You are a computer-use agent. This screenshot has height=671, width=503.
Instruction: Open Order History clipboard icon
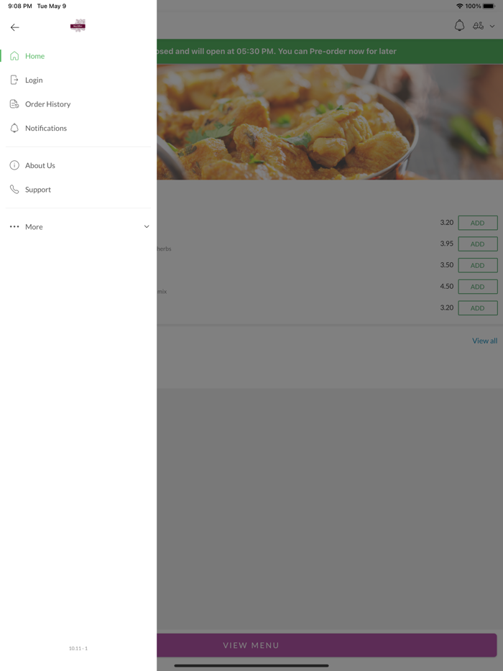click(14, 104)
